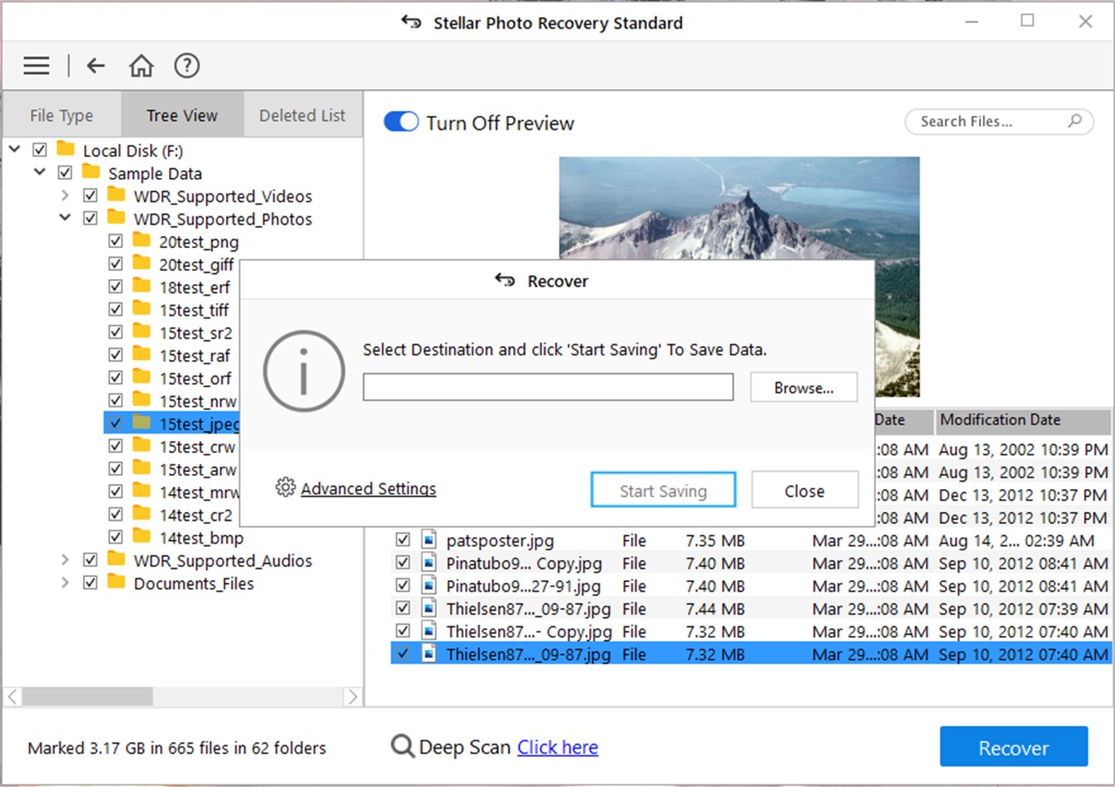
Task: Click the Browse... button
Action: coord(804,388)
